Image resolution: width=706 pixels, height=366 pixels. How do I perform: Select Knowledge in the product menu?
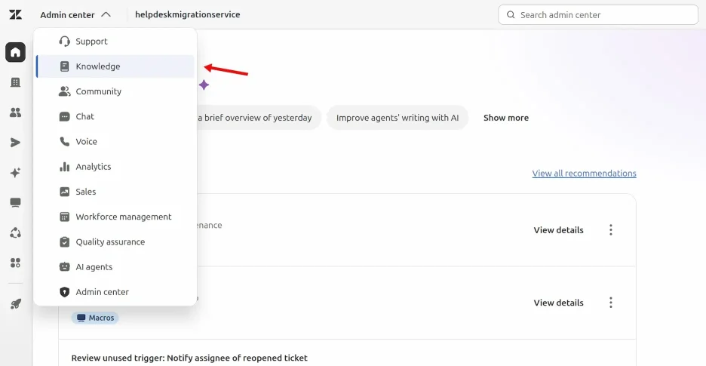tap(115, 66)
